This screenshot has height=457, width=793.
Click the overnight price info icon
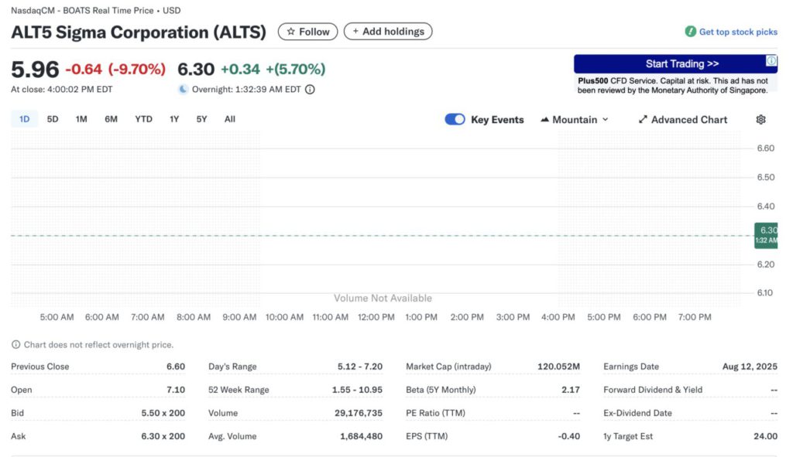click(310, 89)
